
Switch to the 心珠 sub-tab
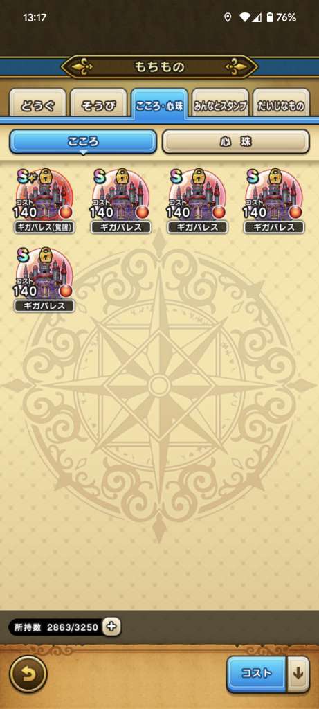236,142
